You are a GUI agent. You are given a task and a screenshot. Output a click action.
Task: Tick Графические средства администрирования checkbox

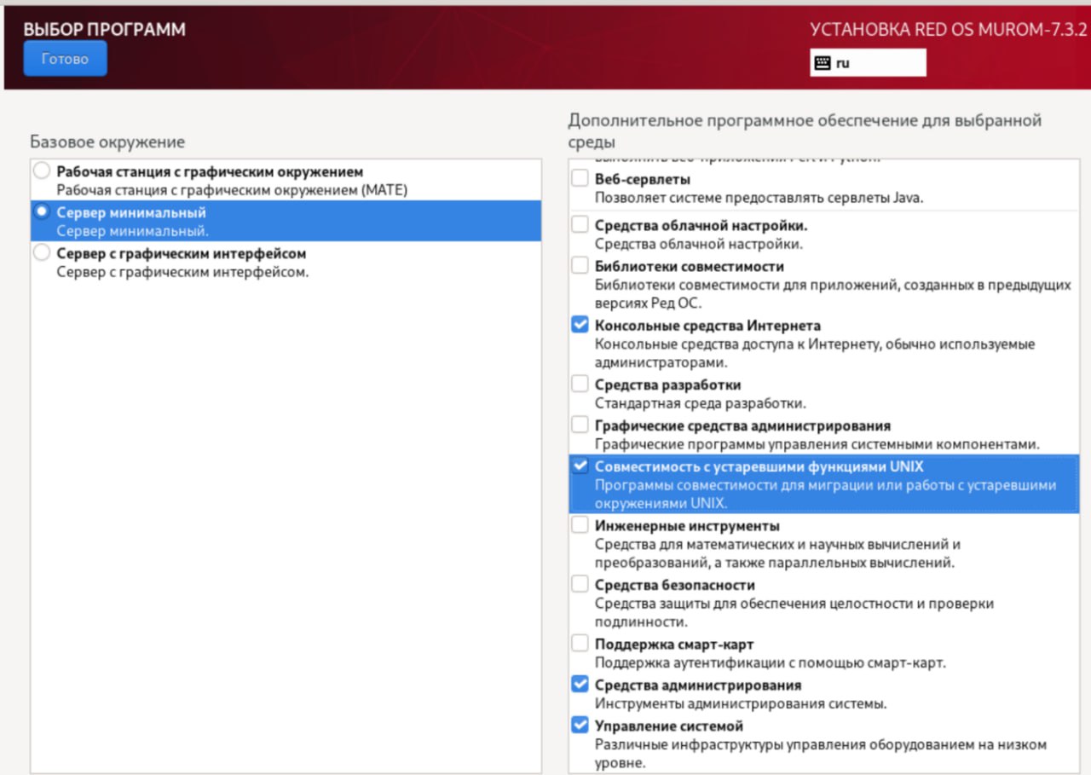(x=580, y=425)
